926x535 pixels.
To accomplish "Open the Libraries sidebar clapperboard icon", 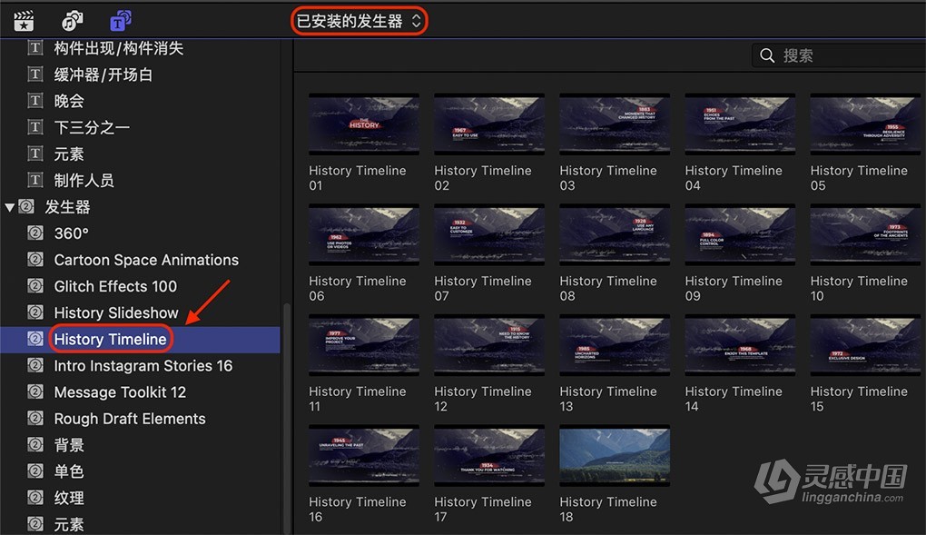I will point(24,21).
